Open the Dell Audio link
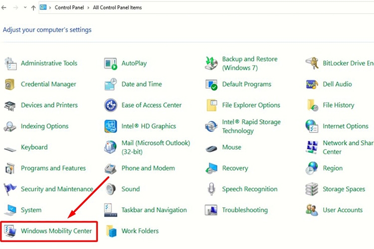This screenshot has width=374, height=249. tap(337, 84)
